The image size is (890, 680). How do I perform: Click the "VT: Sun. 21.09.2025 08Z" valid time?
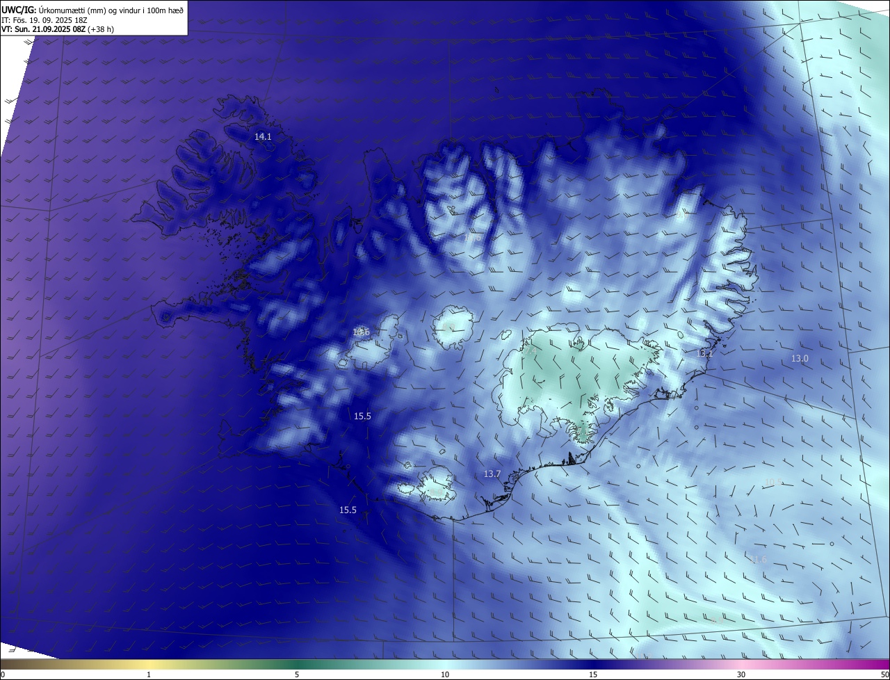[44, 29]
